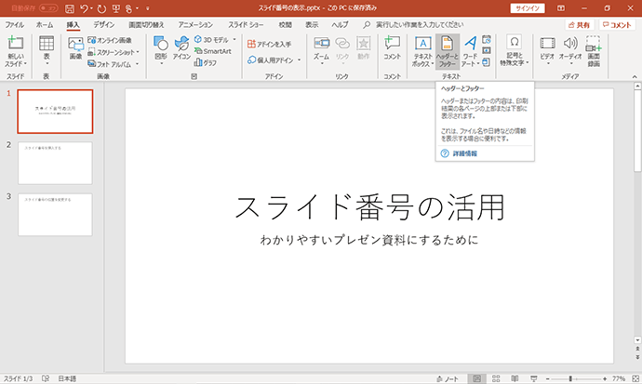Click オンライン画像 in ribbon
Image resolution: width=642 pixels, height=384 pixels.
110,40
